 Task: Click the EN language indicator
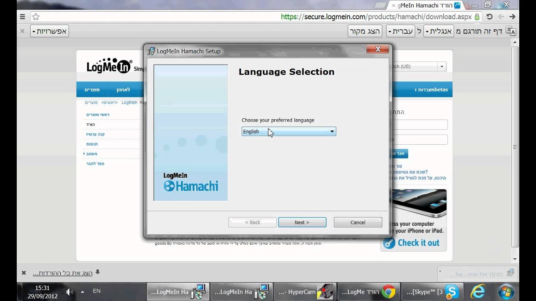point(96,291)
